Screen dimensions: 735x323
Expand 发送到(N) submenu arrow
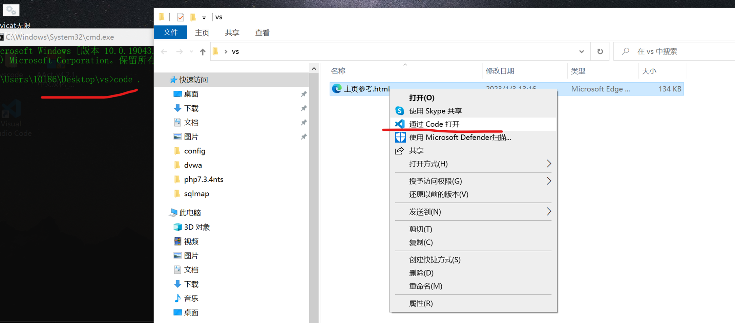549,212
